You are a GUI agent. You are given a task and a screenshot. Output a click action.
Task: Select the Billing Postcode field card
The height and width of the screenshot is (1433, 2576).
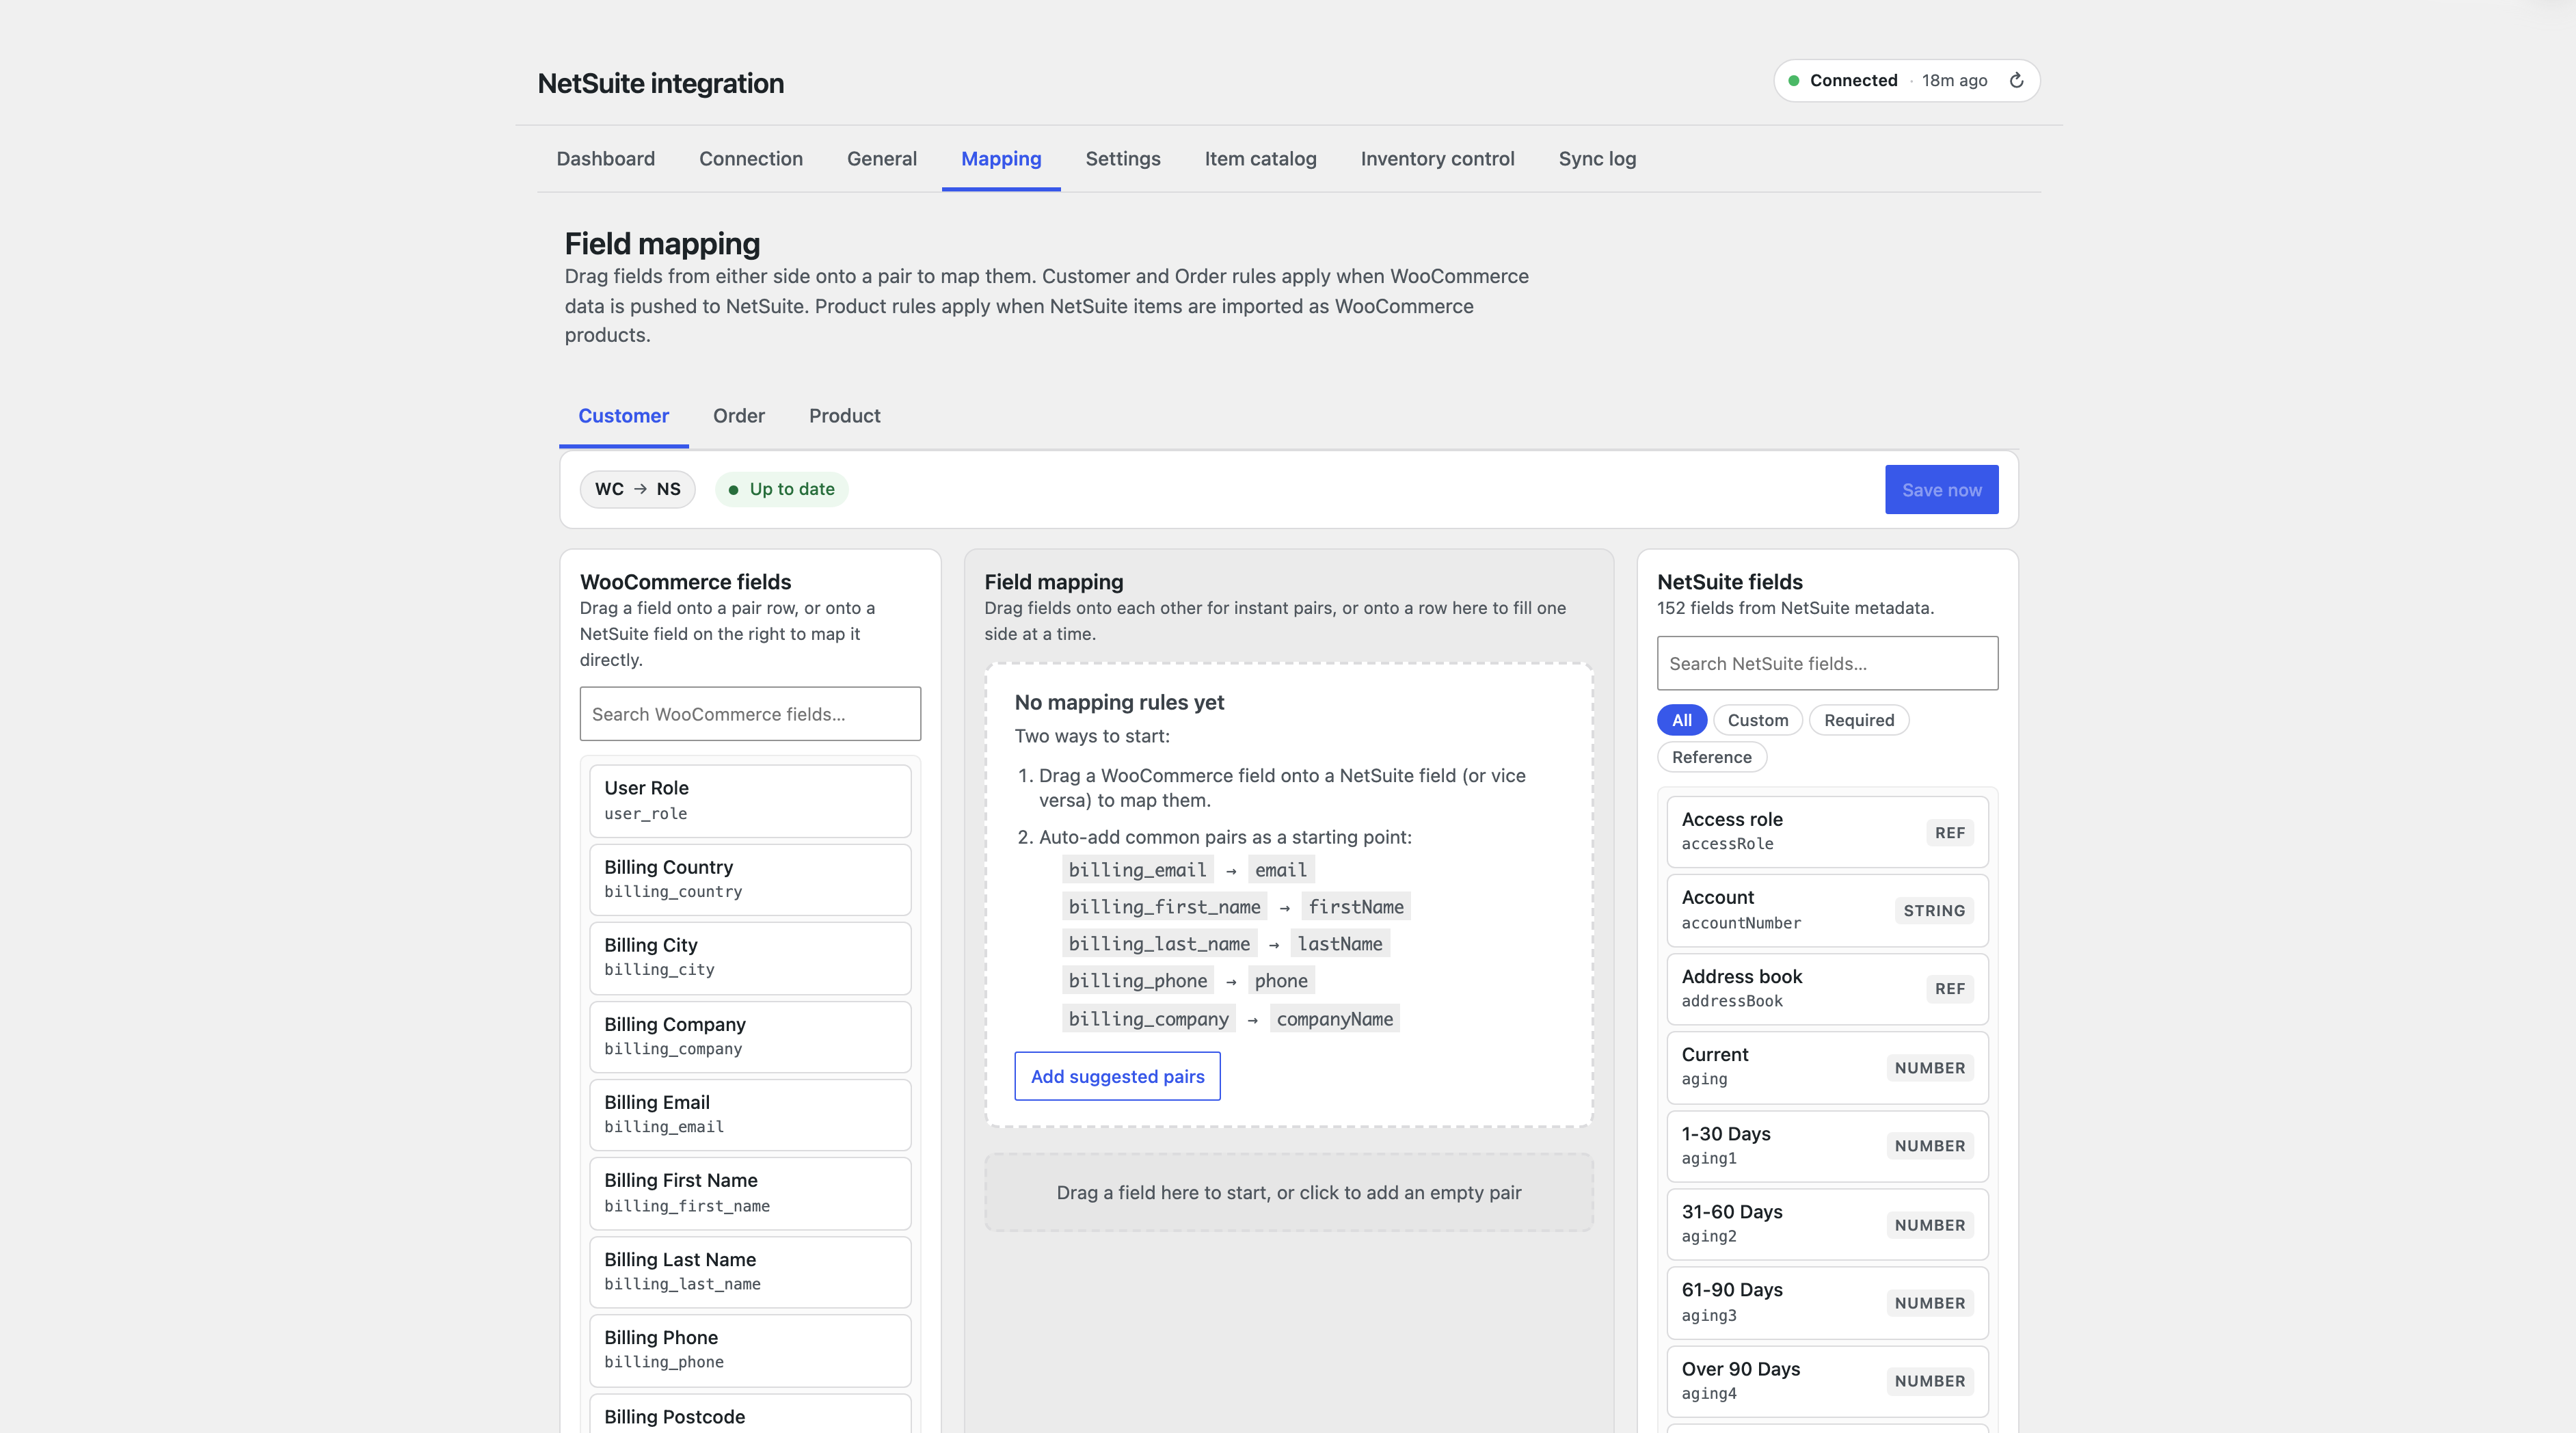point(750,1414)
